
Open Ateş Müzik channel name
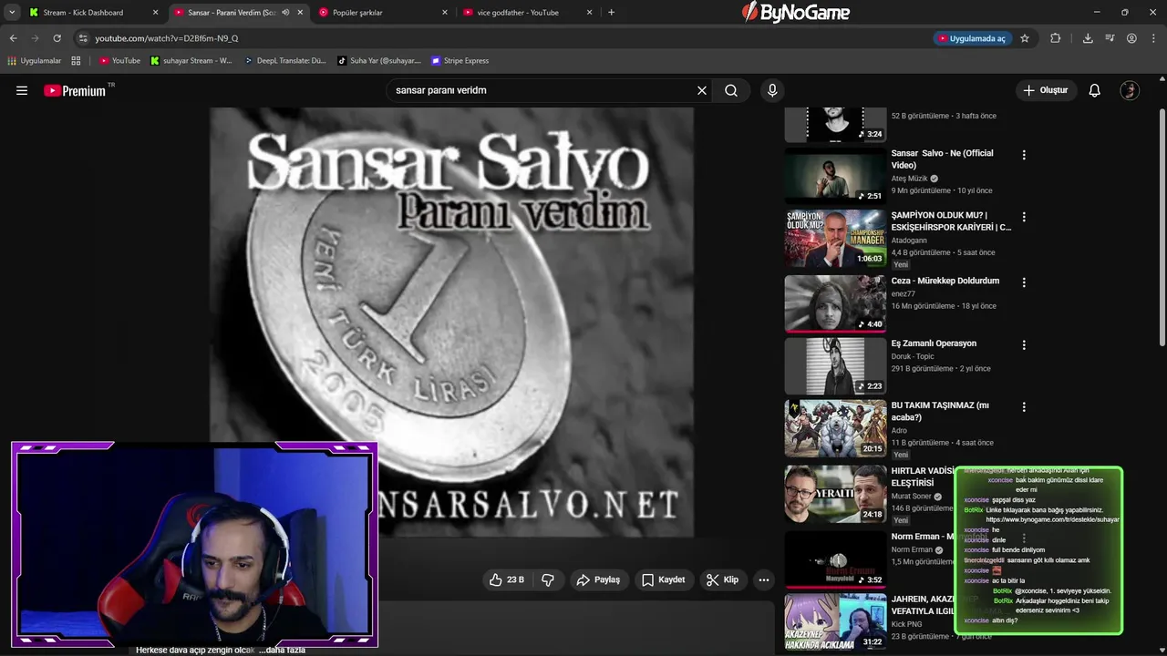909,179
